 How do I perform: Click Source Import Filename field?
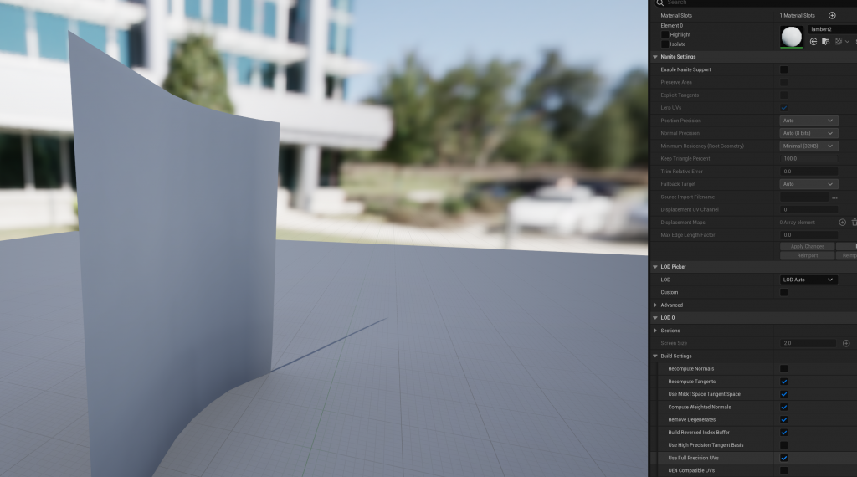(x=804, y=197)
